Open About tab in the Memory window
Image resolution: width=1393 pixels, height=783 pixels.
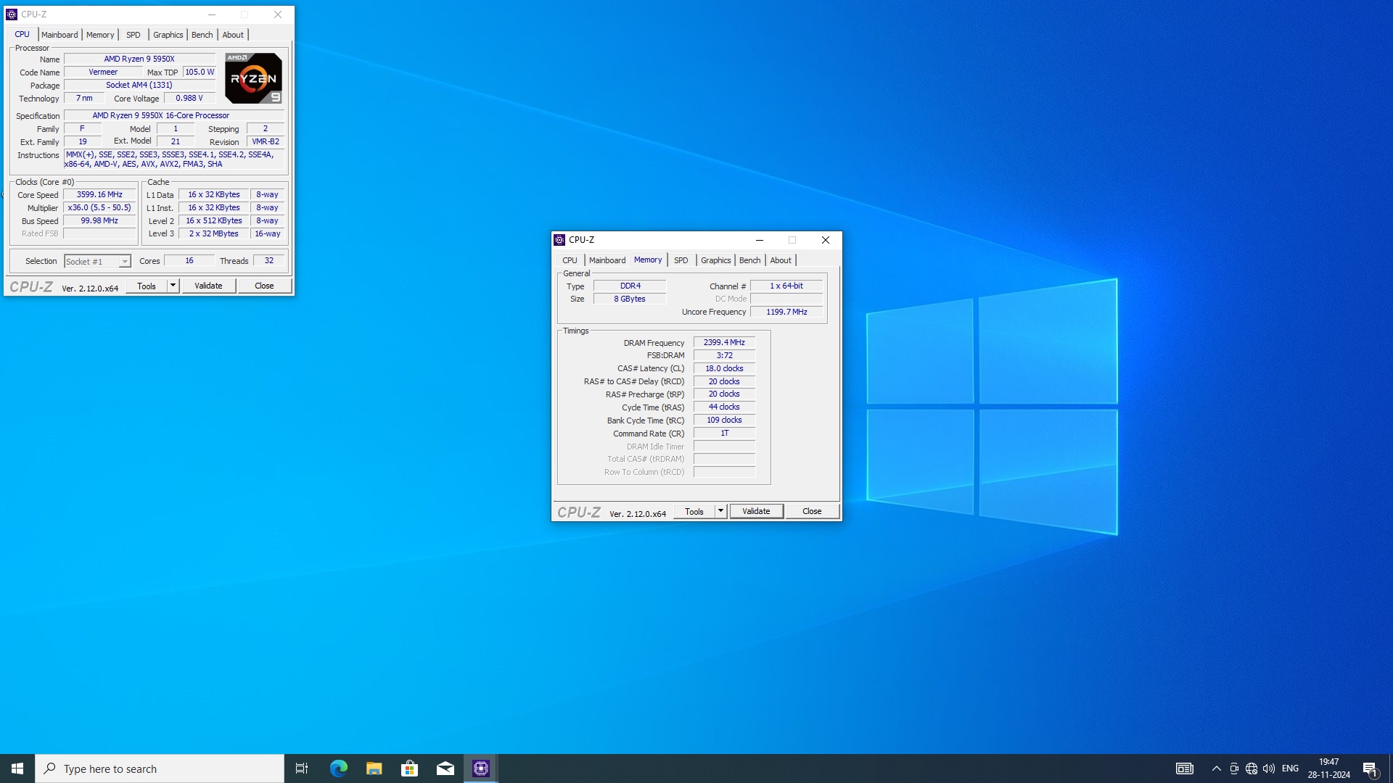click(781, 260)
